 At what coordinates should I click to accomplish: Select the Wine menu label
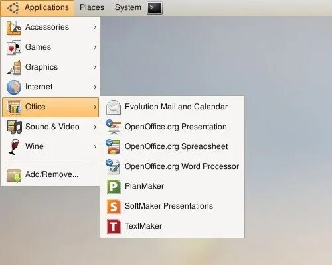[x=35, y=146]
